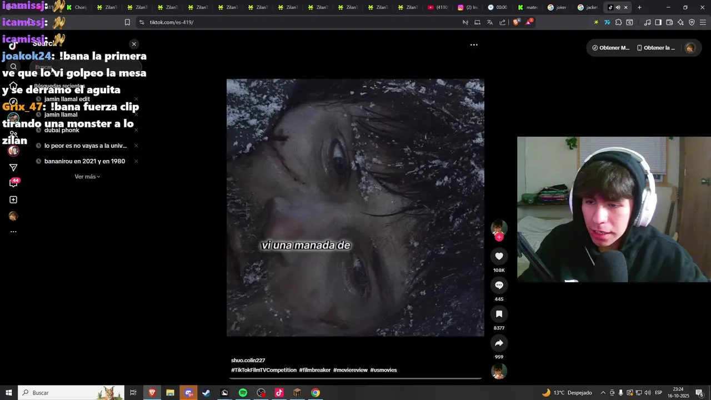Bookmark the video with 8377 saves
The image size is (711, 400).
(x=499, y=314)
